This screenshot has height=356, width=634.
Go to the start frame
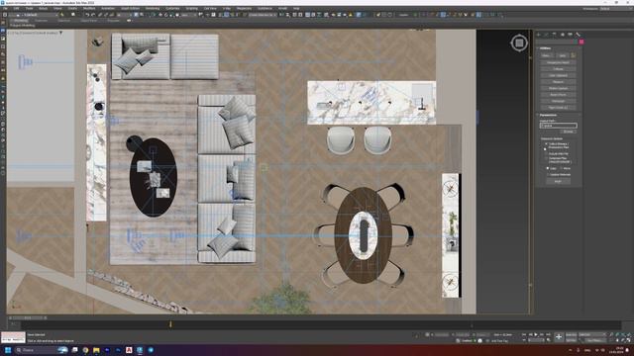tap(524, 334)
